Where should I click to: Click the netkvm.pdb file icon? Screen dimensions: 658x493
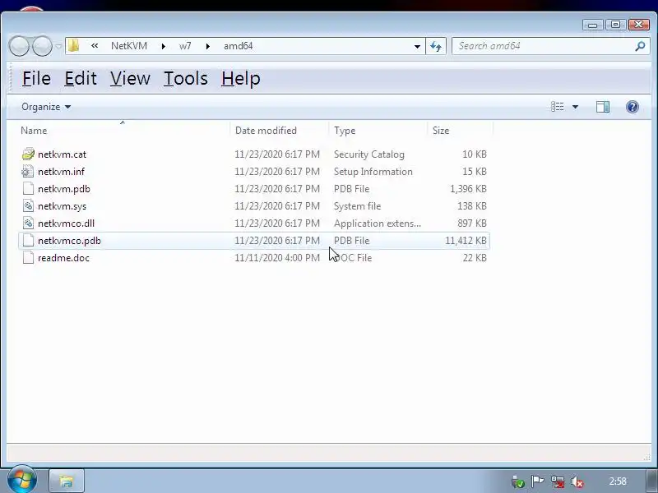(x=28, y=189)
